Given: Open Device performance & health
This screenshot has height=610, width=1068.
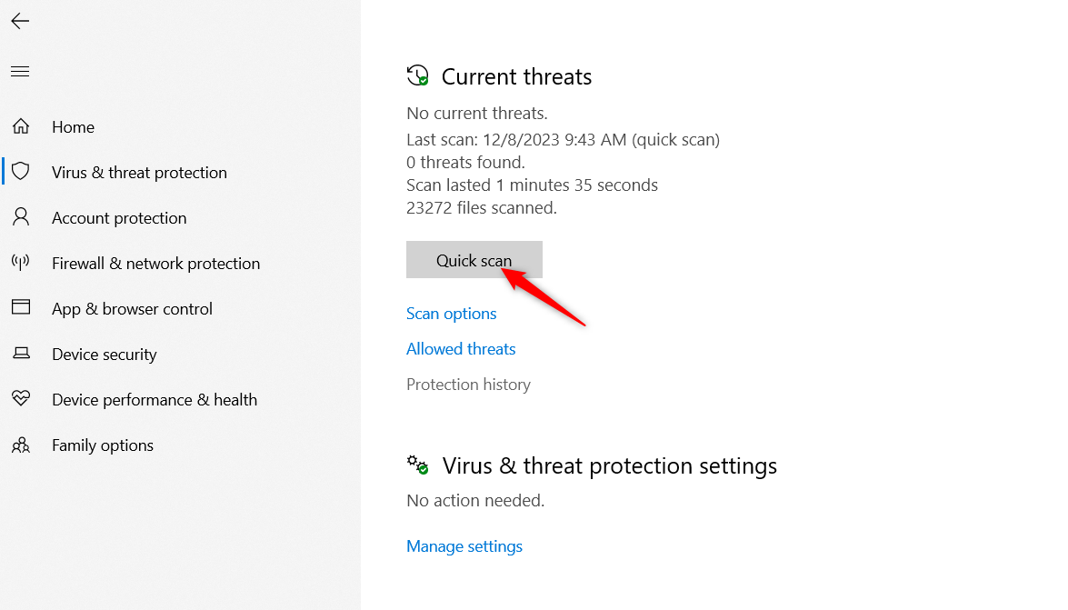Looking at the screenshot, I should tap(154, 399).
